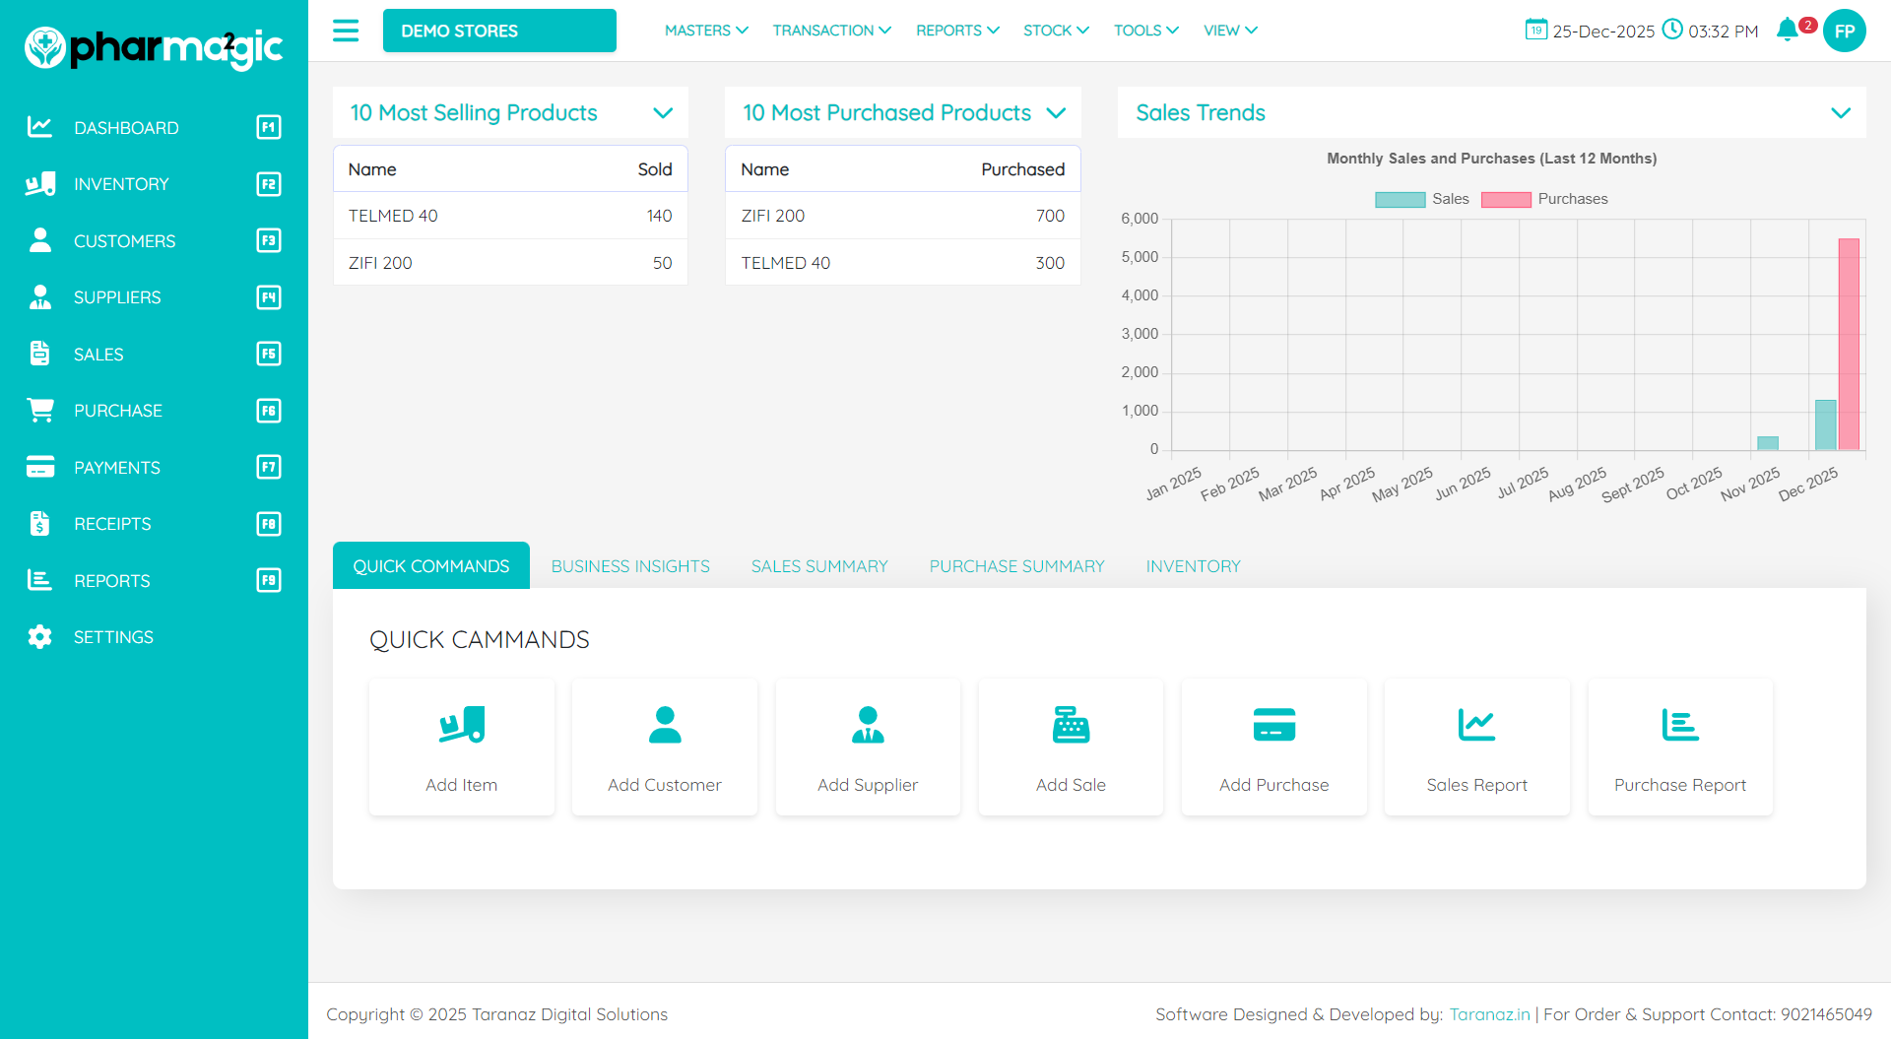
Task: Open the Taranaz.in footer link
Action: 1489,1014
